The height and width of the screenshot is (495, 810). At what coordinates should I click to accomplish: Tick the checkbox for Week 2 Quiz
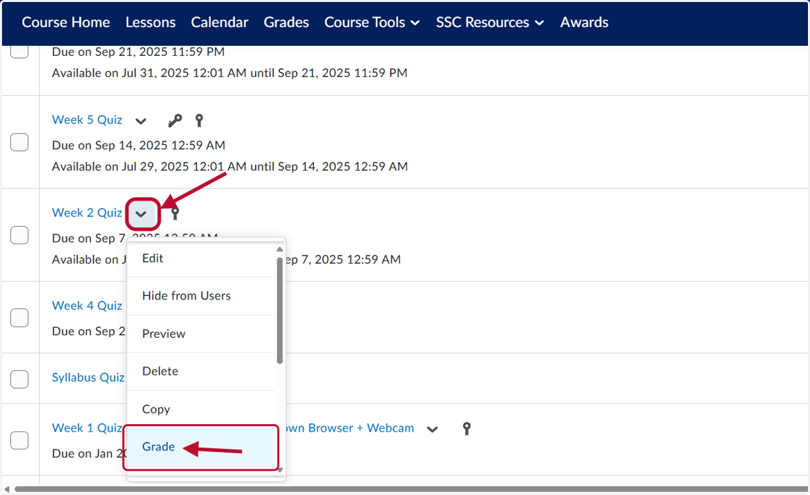(20, 235)
